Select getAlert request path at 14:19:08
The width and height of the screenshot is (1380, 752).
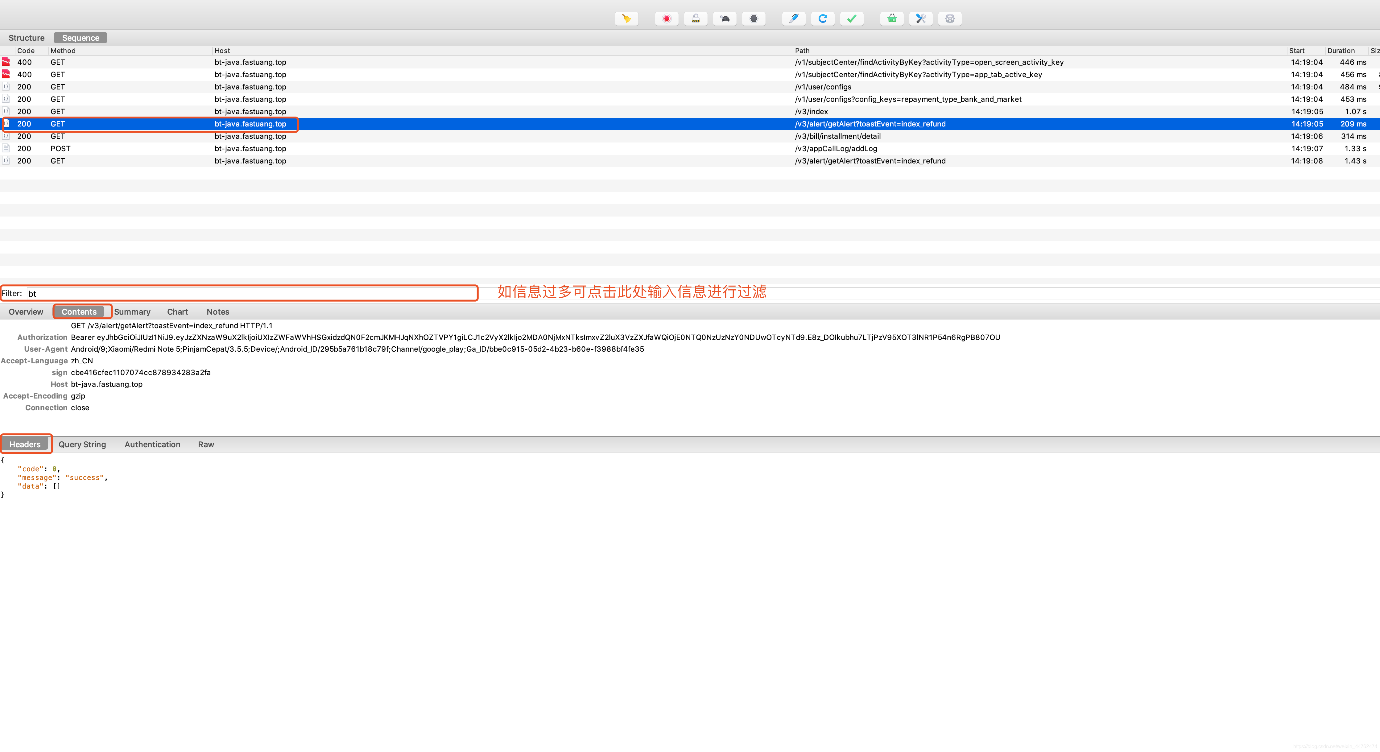870,161
